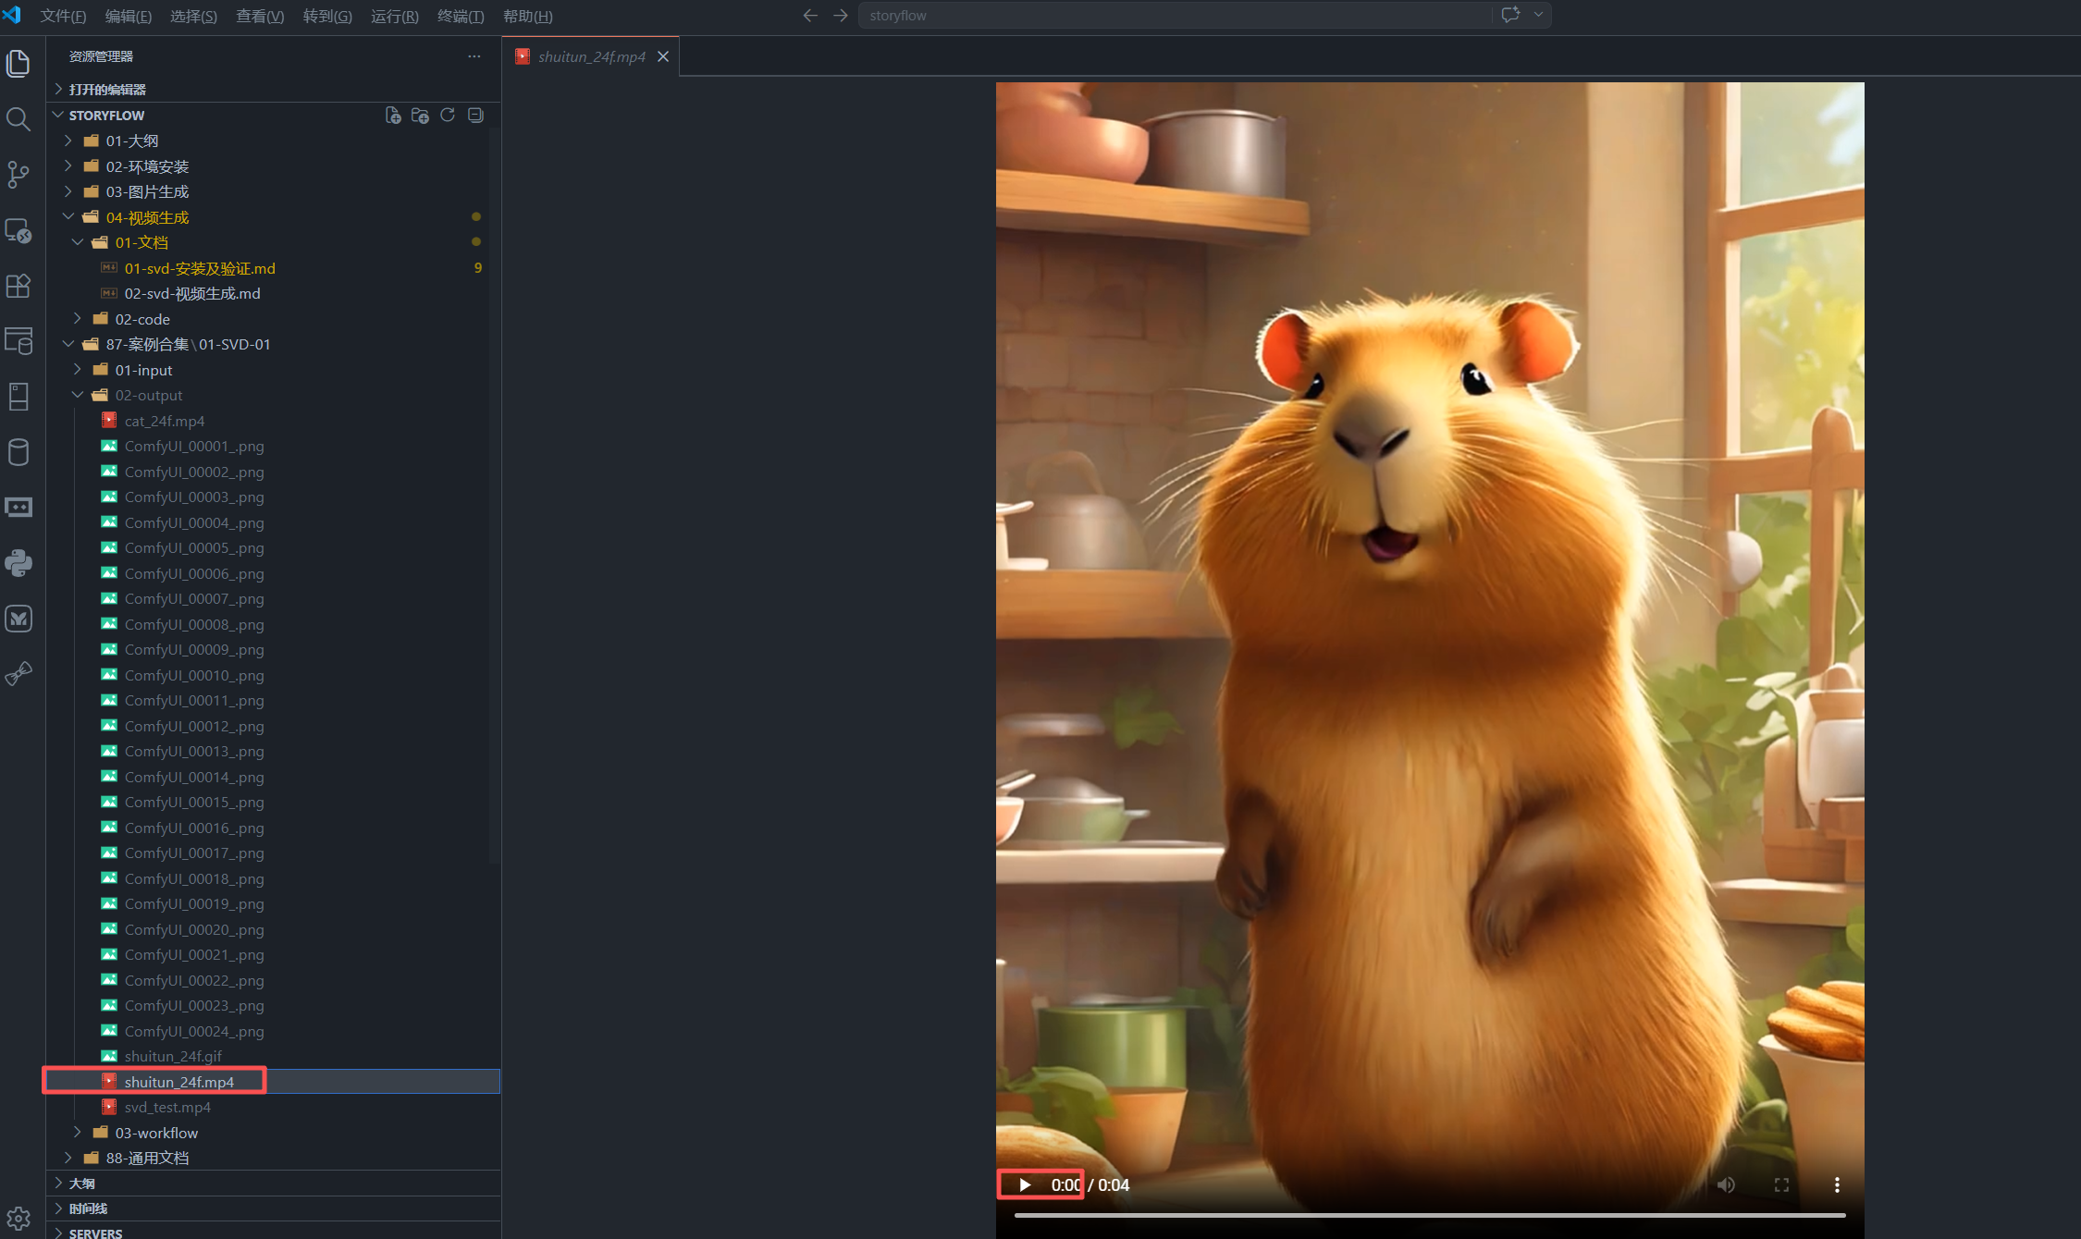Click the New File icon in the explorer header
The image size is (2081, 1239).
pos(393,116)
